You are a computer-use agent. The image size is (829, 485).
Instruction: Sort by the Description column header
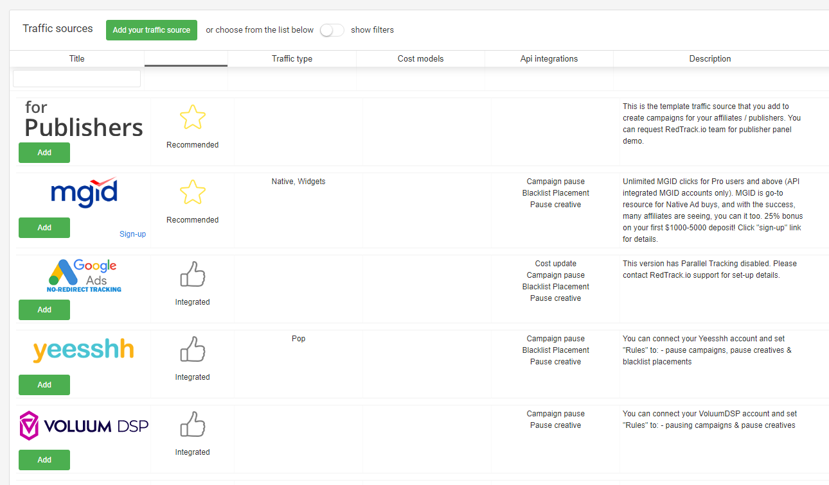pos(710,58)
